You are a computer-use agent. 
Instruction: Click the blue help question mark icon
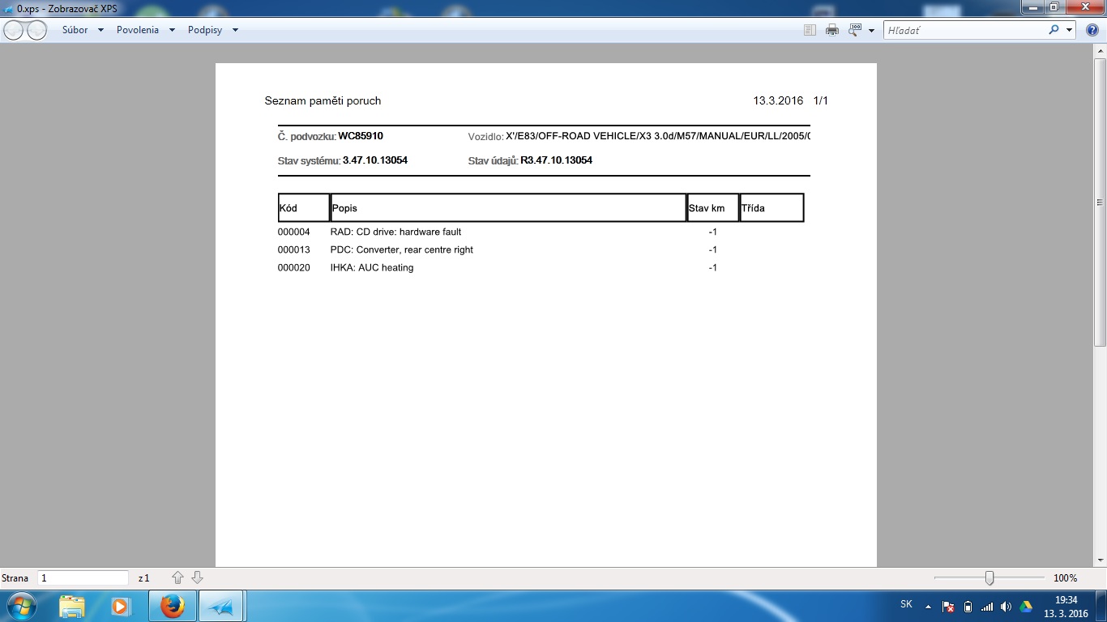[x=1092, y=30]
